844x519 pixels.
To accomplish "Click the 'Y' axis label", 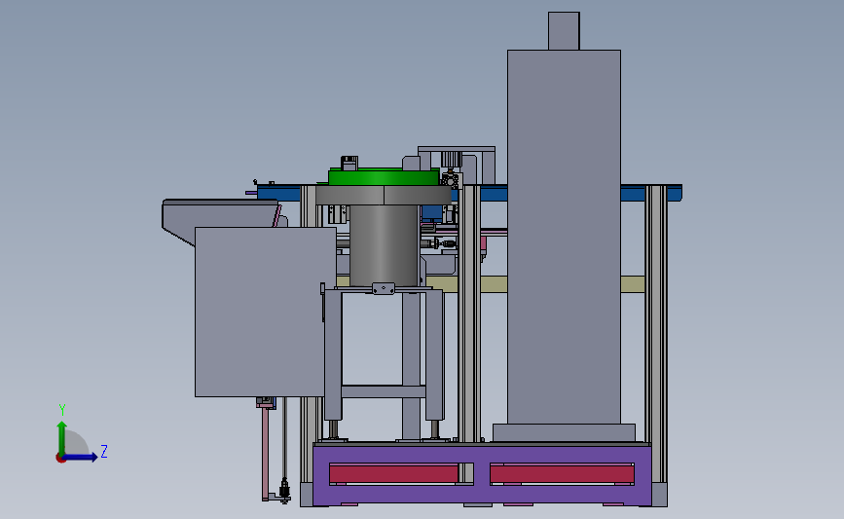I will tap(62, 410).
